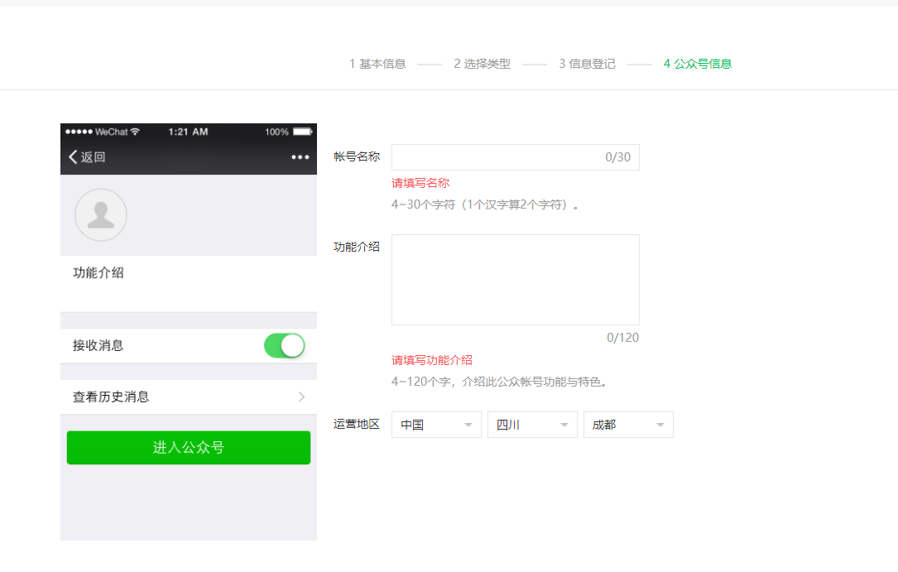Open the 成都 city dropdown

click(628, 425)
